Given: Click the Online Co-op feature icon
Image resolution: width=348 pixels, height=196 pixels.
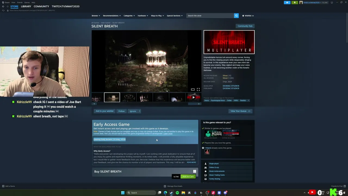Looking at the screenshot, I should point(206,167).
